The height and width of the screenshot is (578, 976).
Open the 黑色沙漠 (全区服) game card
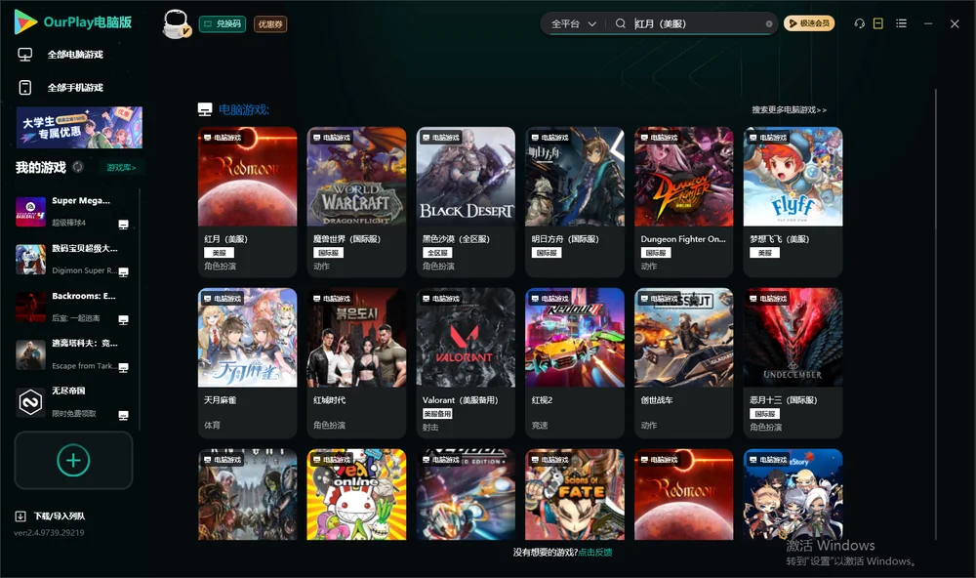pos(466,202)
